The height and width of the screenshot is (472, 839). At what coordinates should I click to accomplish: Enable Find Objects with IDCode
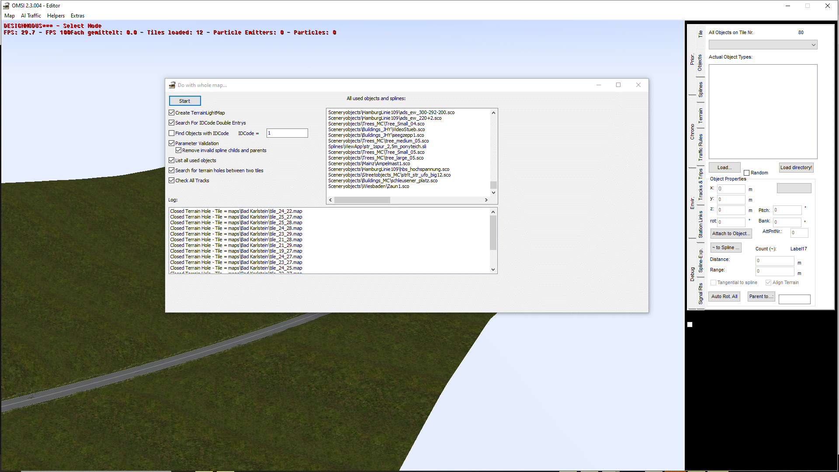click(x=172, y=133)
